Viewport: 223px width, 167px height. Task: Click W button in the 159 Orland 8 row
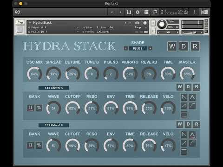pyautogui.click(x=180, y=124)
